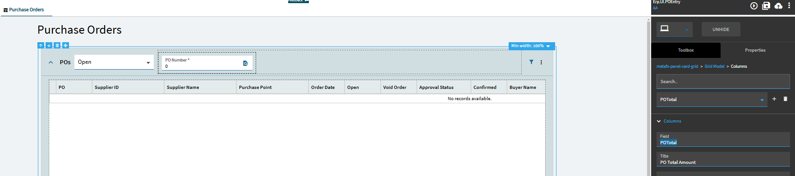Switch to the Properties tab

[755, 50]
